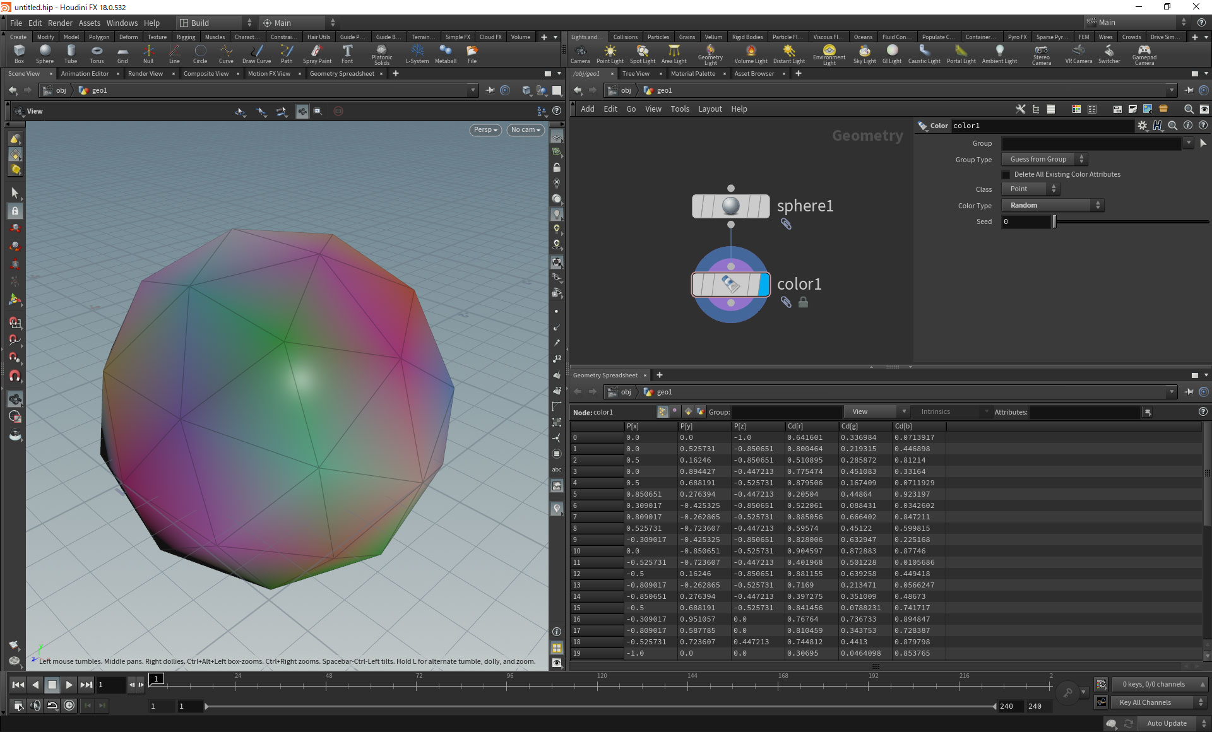Jump to the first frame
The height and width of the screenshot is (732, 1212).
click(x=18, y=685)
